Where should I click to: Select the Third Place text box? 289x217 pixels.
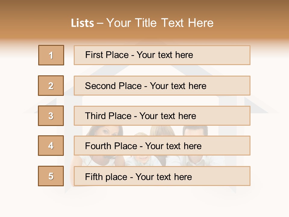tap(162, 116)
